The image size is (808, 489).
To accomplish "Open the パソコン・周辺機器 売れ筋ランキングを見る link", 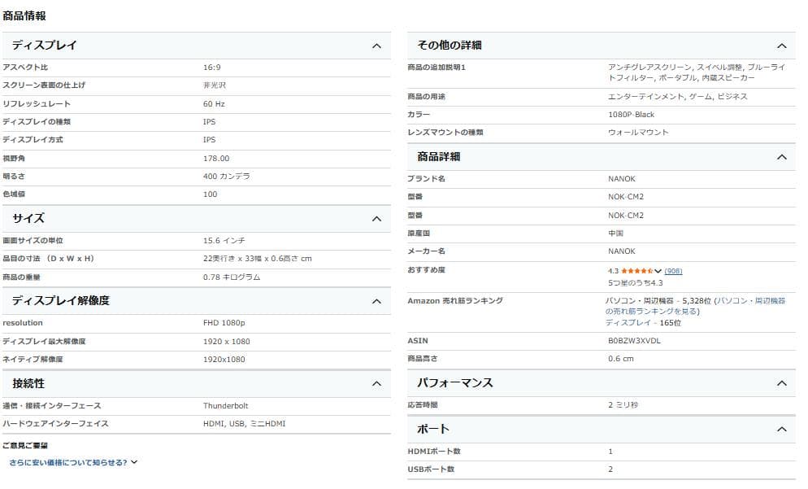I will (695, 306).
